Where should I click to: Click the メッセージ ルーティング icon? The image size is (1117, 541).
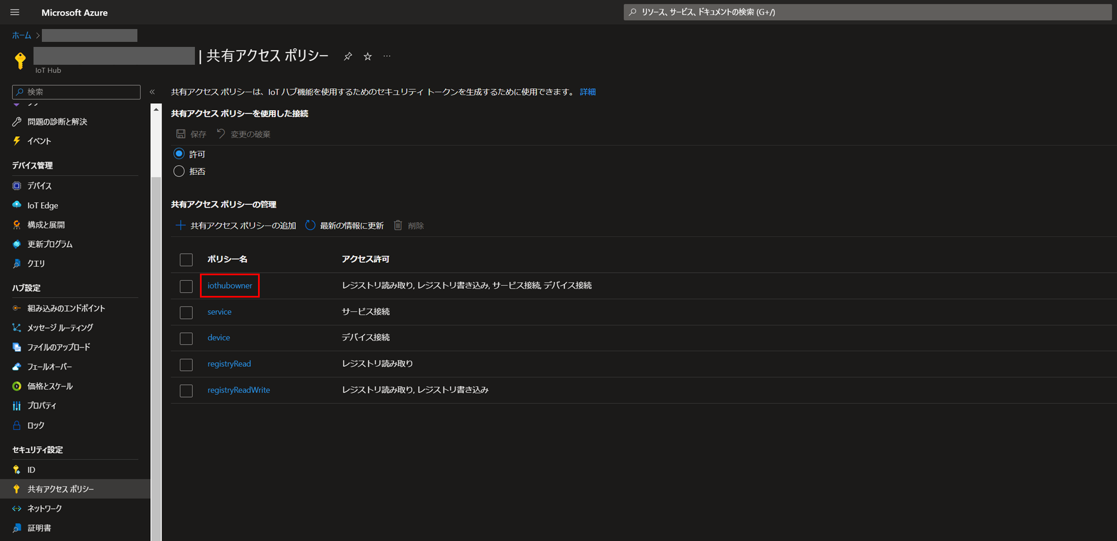point(17,328)
